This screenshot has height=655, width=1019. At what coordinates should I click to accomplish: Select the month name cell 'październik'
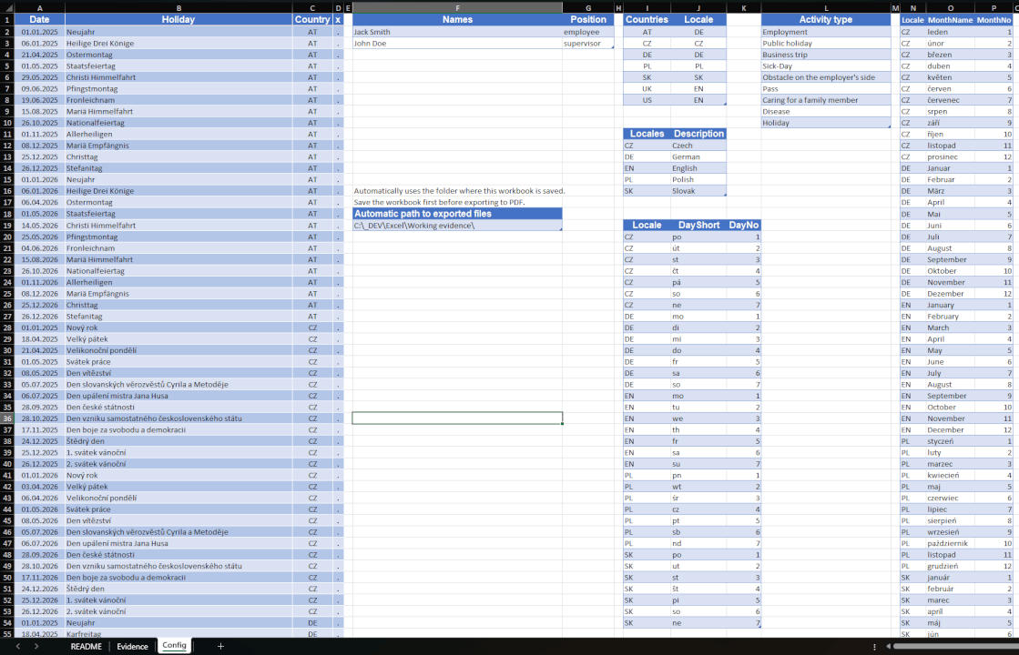tap(951, 543)
